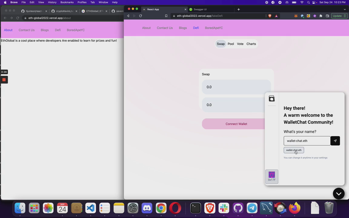Open the History menu in the menu bar
Image resolution: width=349 pixels, height=218 pixels.
tap(52, 2)
